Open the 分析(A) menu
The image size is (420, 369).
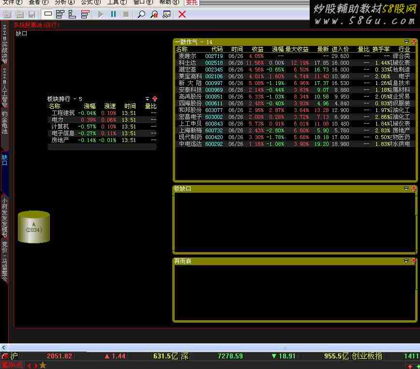pyautogui.click(x=64, y=2)
